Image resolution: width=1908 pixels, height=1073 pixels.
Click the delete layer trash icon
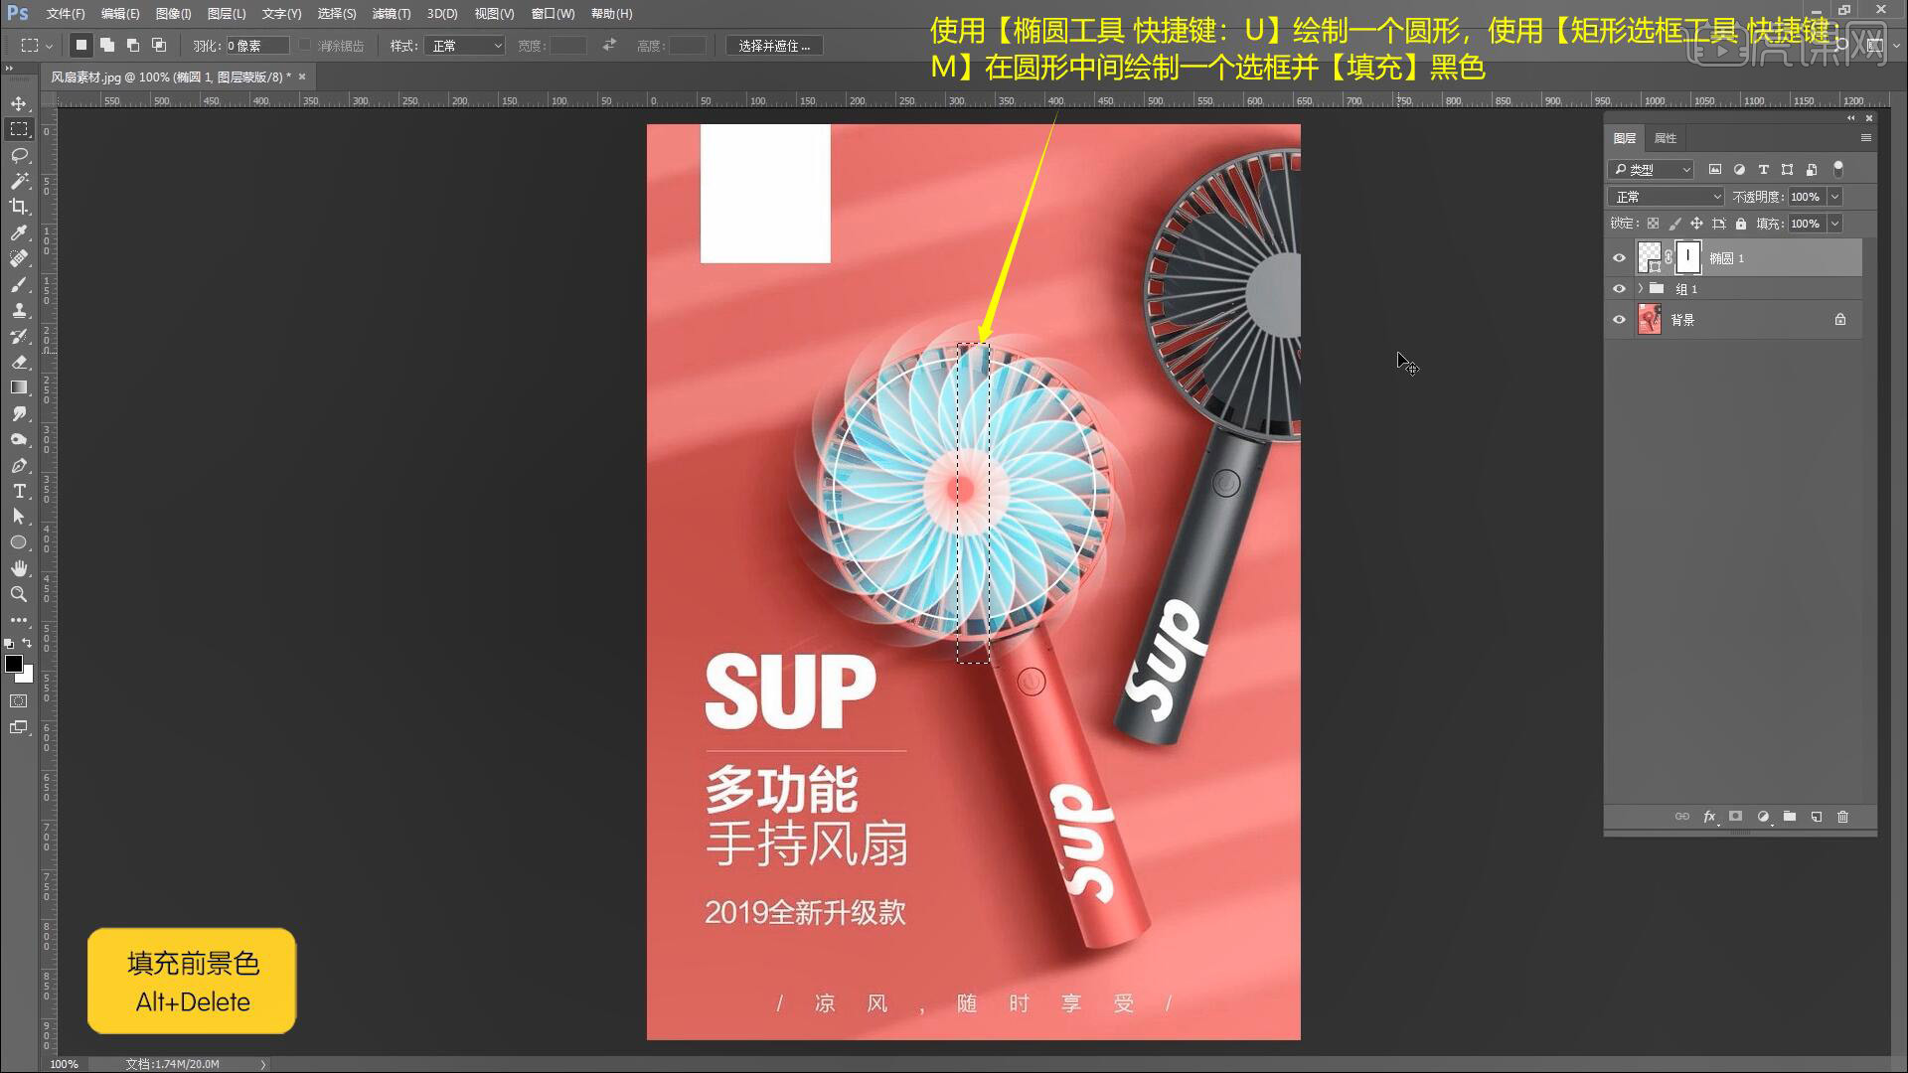(1842, 817)
